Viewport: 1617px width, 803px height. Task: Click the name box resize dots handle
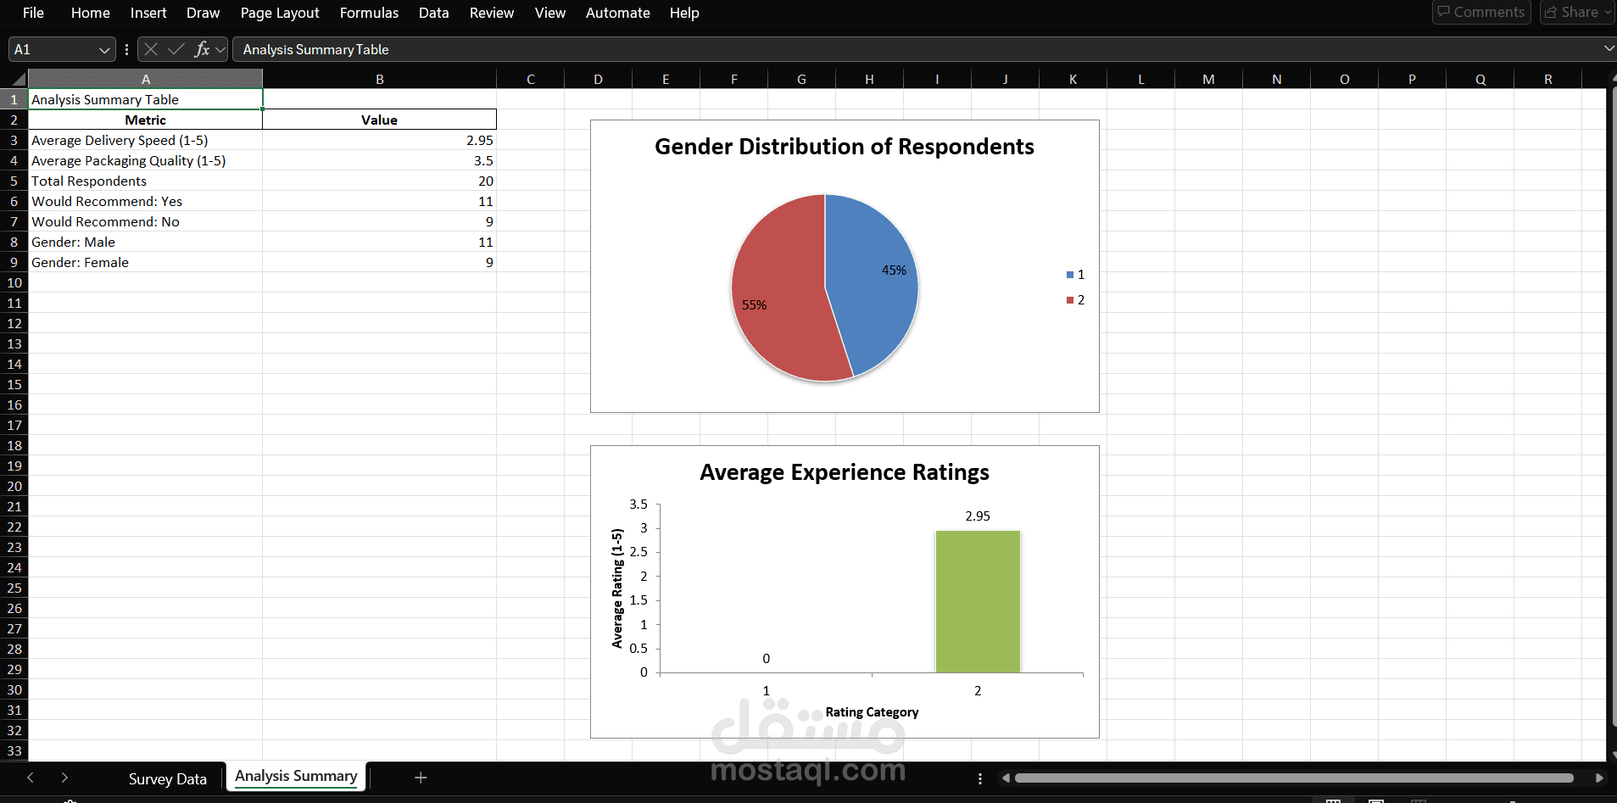coord(126,49)
